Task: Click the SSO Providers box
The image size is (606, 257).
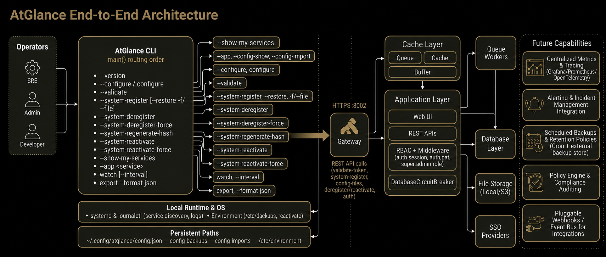Action: tap(495, 231)
